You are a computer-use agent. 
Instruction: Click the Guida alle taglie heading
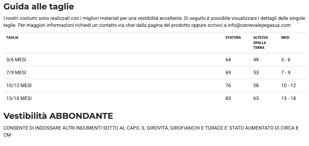39,7
